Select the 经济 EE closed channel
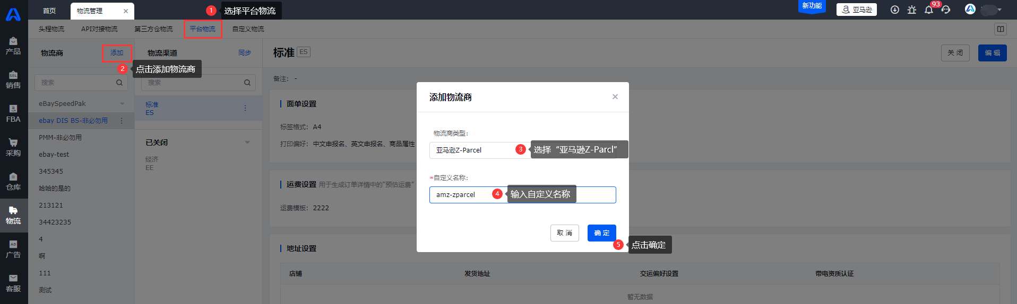 click(199, 164)
